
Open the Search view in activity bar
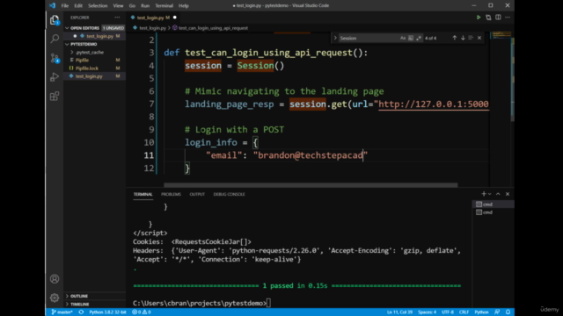pos(55,39)
